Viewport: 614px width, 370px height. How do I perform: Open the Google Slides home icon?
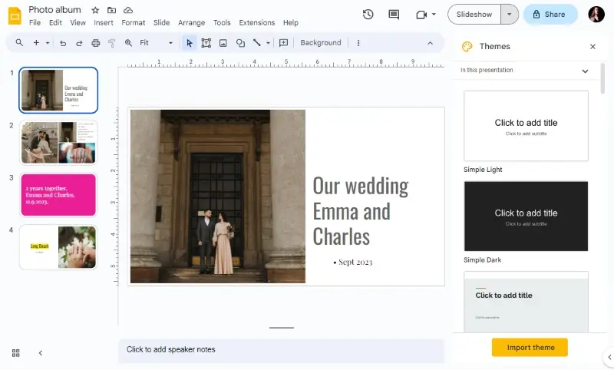coord(15,15)
